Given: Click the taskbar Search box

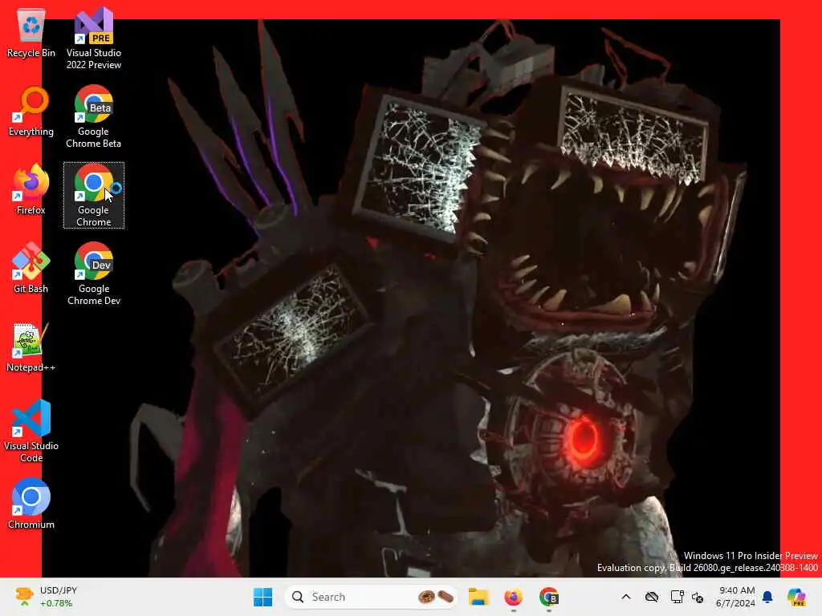Looking at the screenshot, I should click(371, 597).
